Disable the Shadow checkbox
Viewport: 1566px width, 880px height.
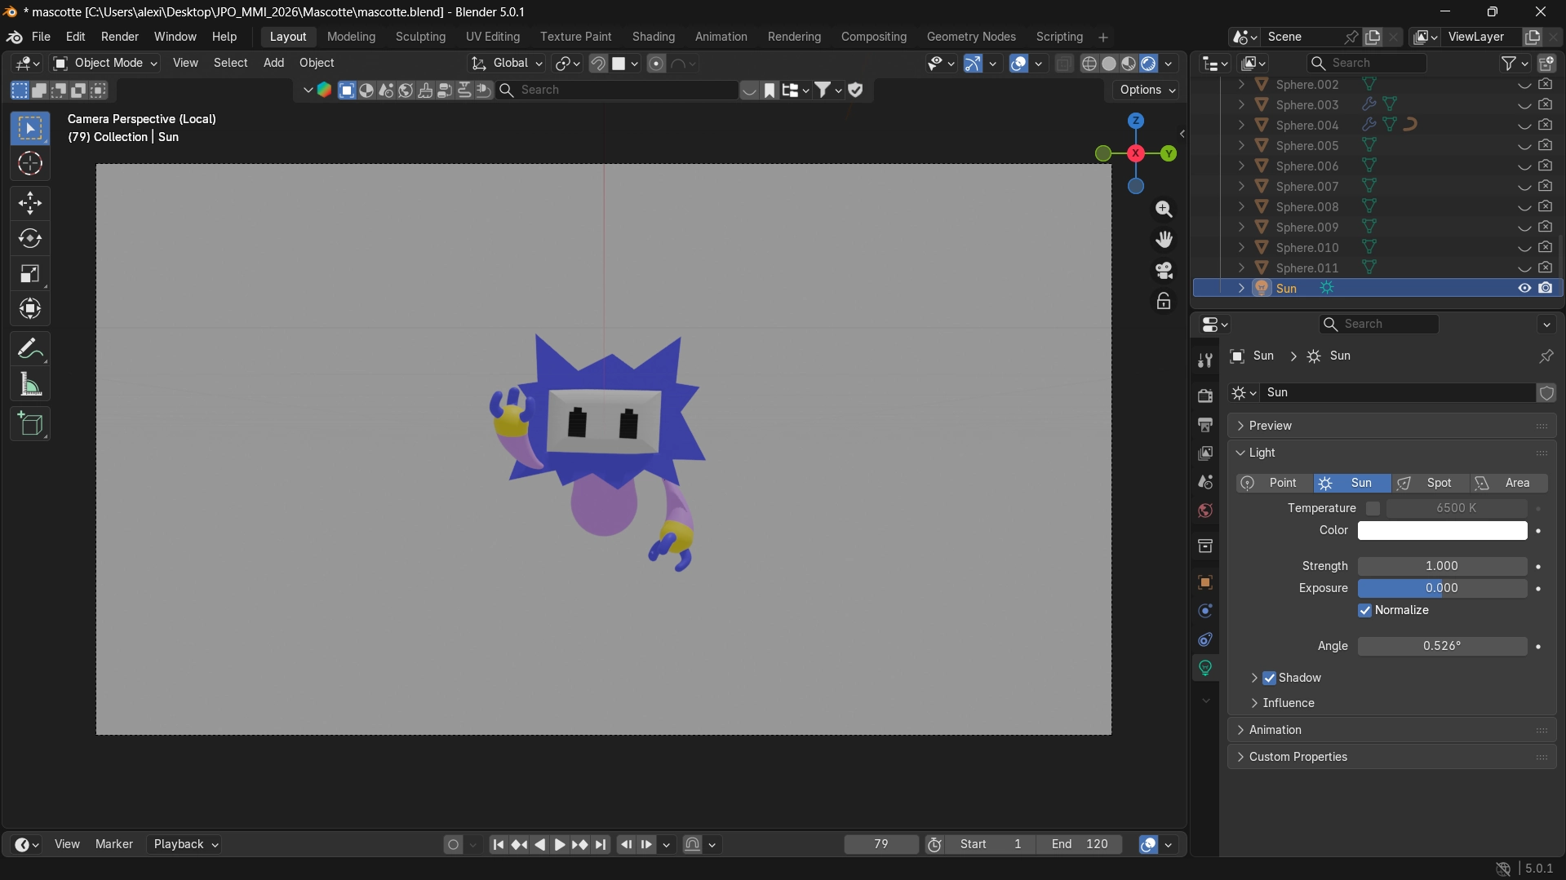pyautogui.click(x=1270, y=678)
